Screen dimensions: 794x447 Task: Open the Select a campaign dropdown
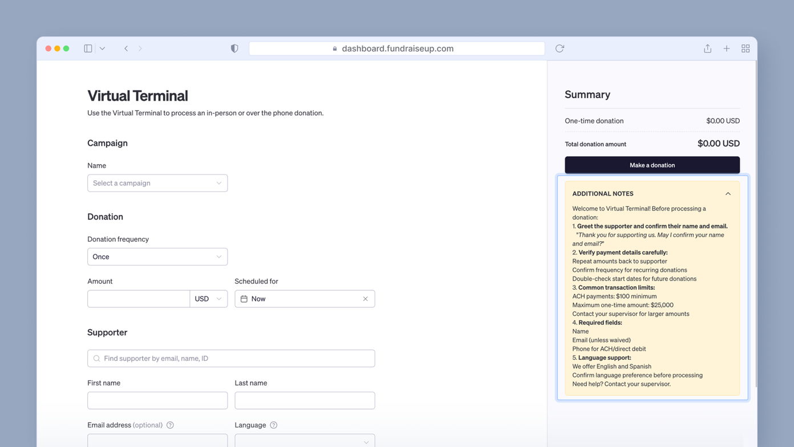[157, 183]
